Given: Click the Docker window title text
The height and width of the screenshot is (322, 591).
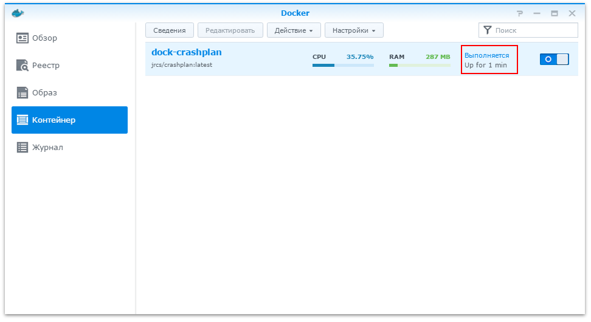Looking at the screenshot, I should (x=295, y=13).
